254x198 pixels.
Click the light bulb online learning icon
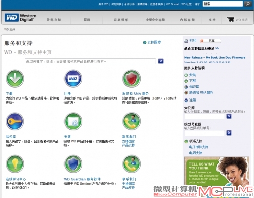click(15, 164)
